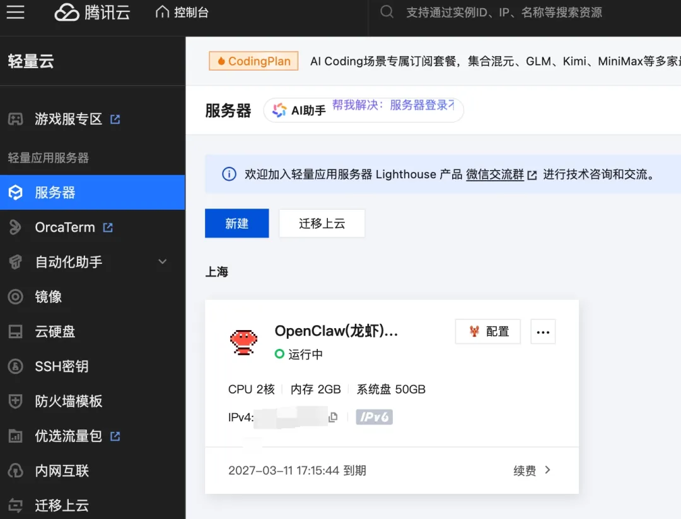The width and height of the screenshot is (681, 519).
Task: Go to 控制台 console home
Action: 182,12
